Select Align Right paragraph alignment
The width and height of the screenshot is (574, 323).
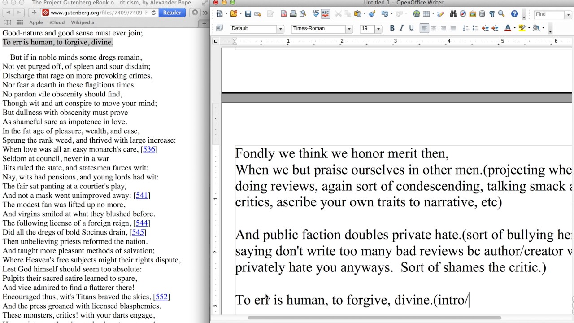tap(444, 28)
